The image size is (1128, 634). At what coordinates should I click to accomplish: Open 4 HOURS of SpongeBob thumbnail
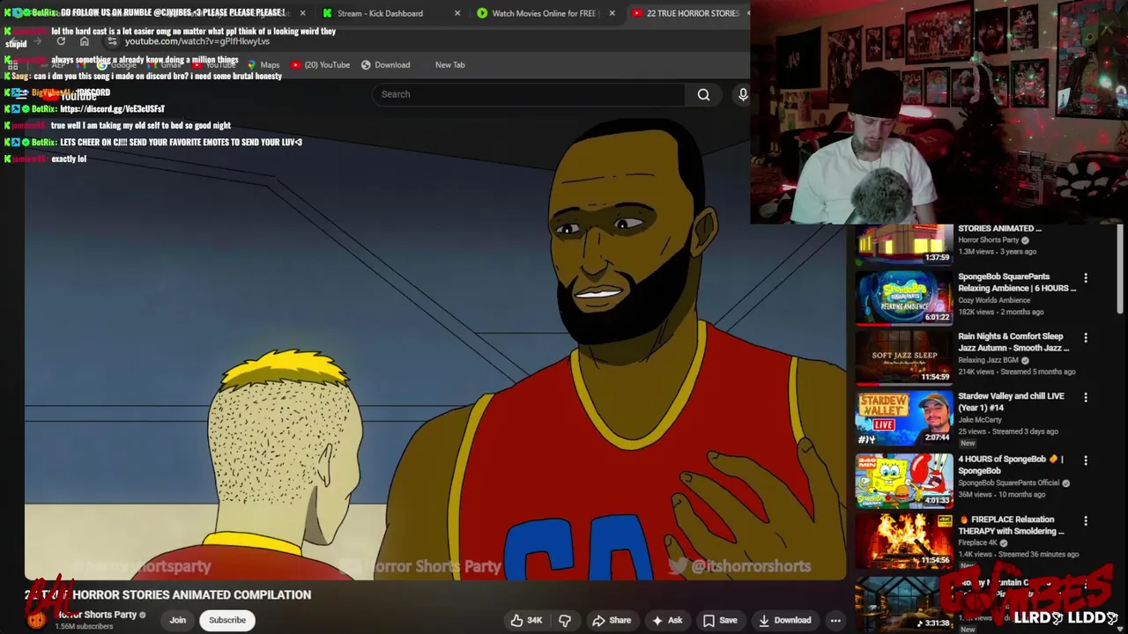tap(904, 480)
